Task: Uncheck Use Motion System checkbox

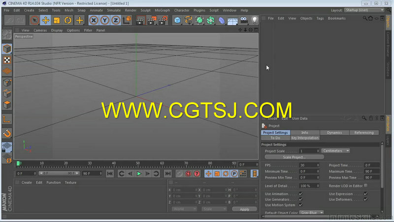Action: [301, 205]
